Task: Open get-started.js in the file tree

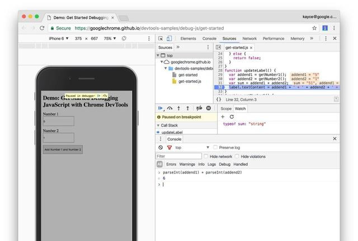Action: [x=190, y=81]
